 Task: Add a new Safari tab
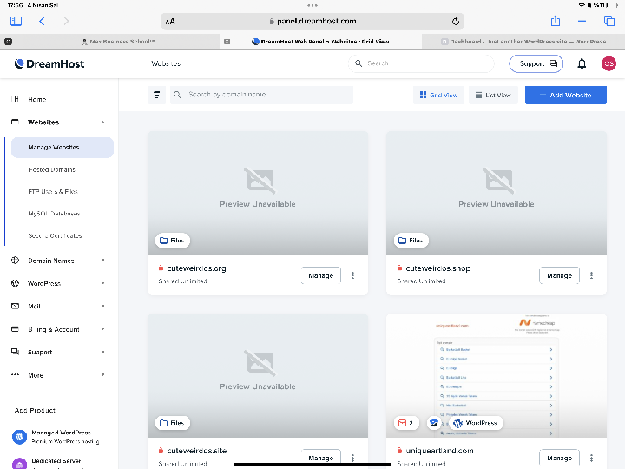[582, 21]
